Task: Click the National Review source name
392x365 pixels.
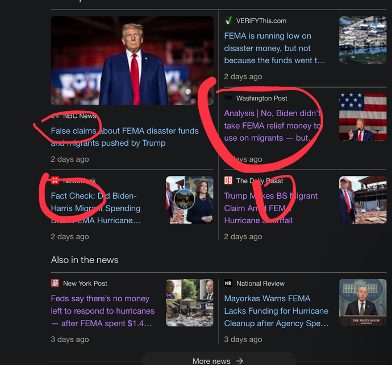Action: 261,284
